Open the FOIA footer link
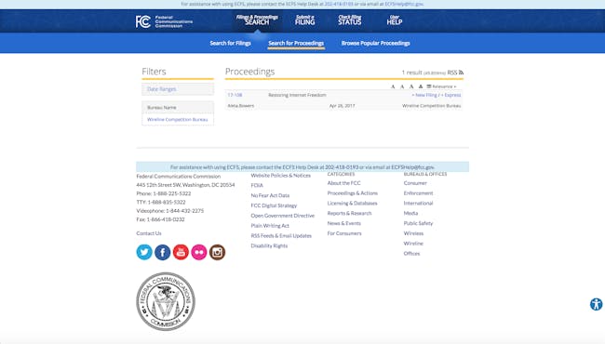Viewport: 605px width, 344px height. [257, 185]
